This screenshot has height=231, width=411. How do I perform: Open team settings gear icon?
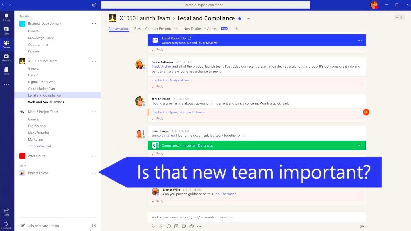tap(94, 226)
